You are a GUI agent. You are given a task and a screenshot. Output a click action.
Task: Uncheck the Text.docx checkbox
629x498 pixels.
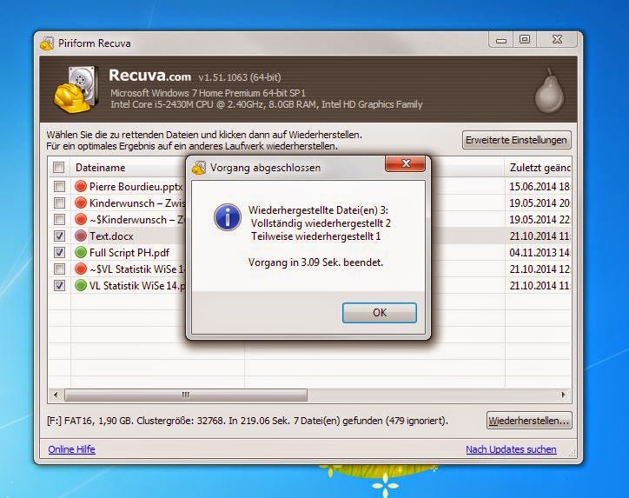[x=59, y=236]
